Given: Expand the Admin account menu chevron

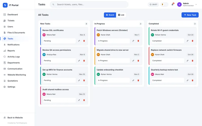Looking at the screenshot, I should [196, 5].
